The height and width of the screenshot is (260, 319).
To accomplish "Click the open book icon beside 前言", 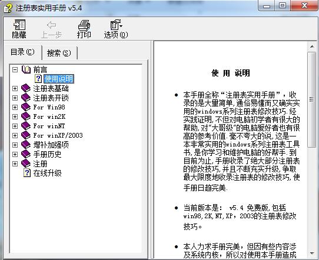I will 26,69.
